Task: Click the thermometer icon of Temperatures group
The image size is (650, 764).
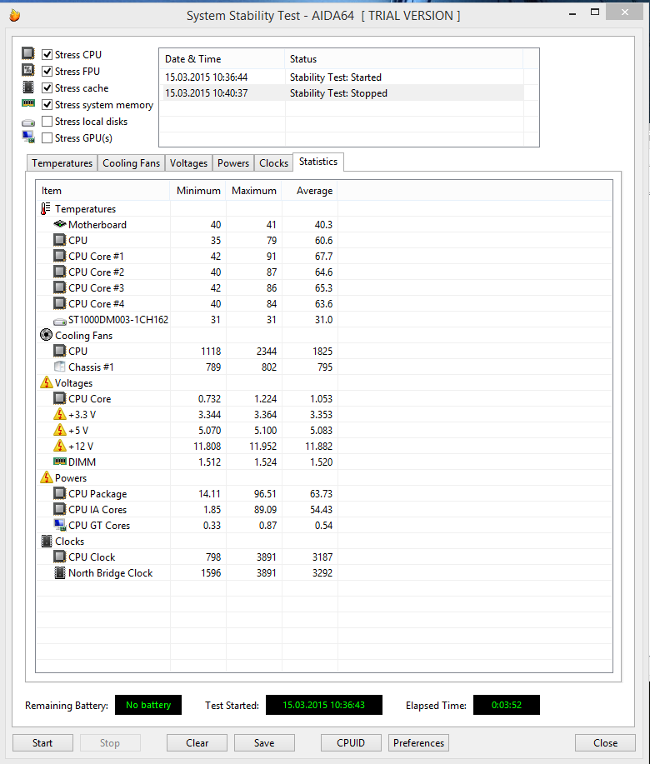Action: point(45,208)
